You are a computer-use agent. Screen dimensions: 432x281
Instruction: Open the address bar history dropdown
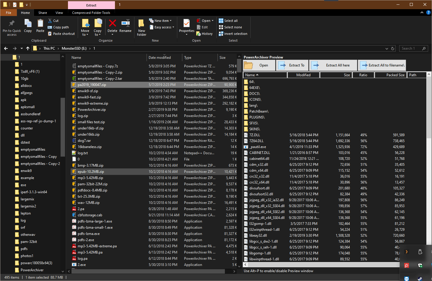[x=387, y=48]
